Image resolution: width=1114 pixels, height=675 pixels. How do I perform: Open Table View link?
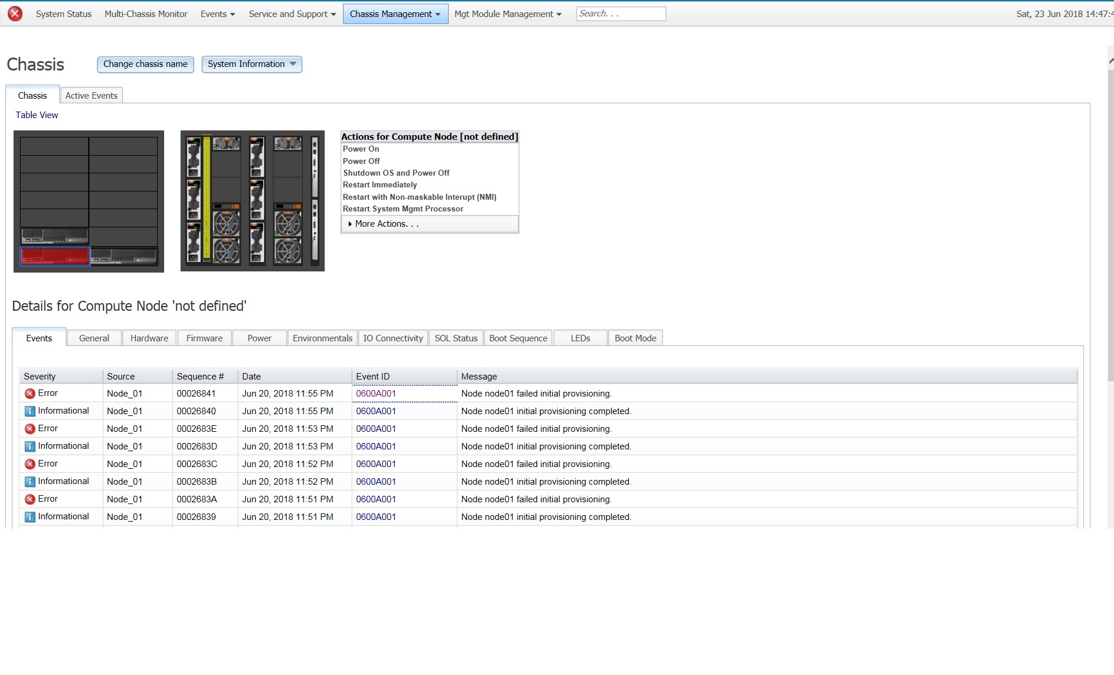[x=36, y=115]
